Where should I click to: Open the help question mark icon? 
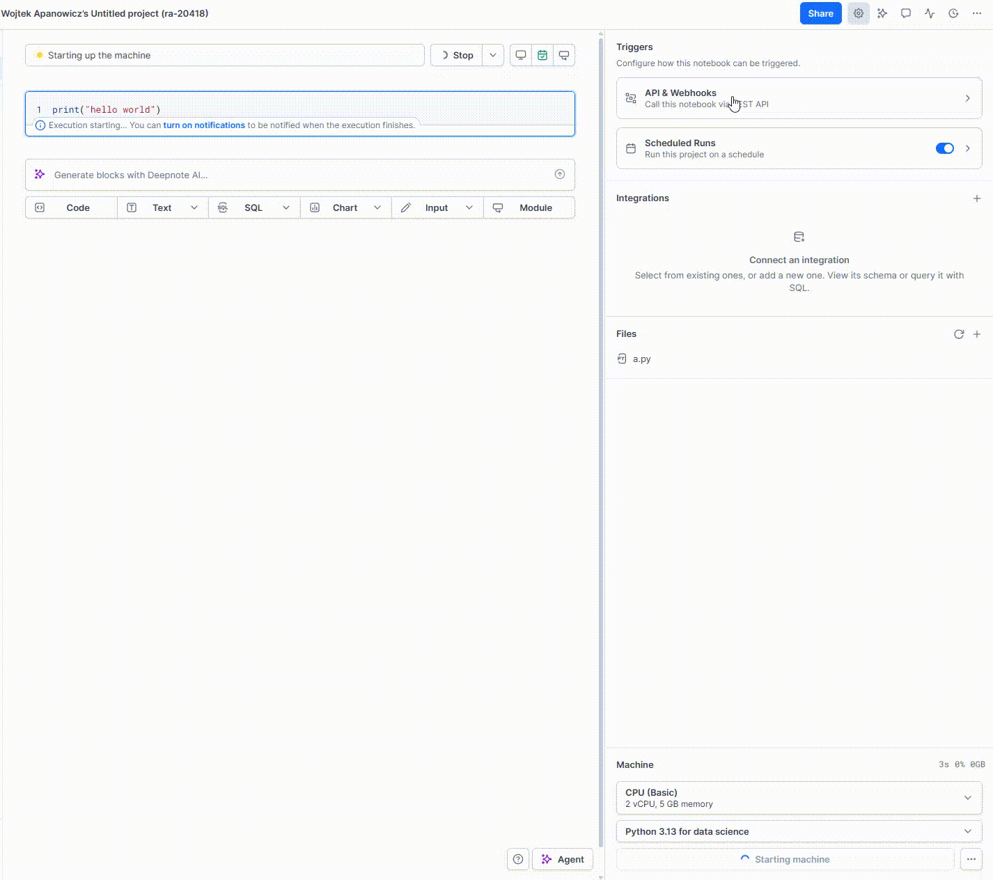tap(518, 859)
